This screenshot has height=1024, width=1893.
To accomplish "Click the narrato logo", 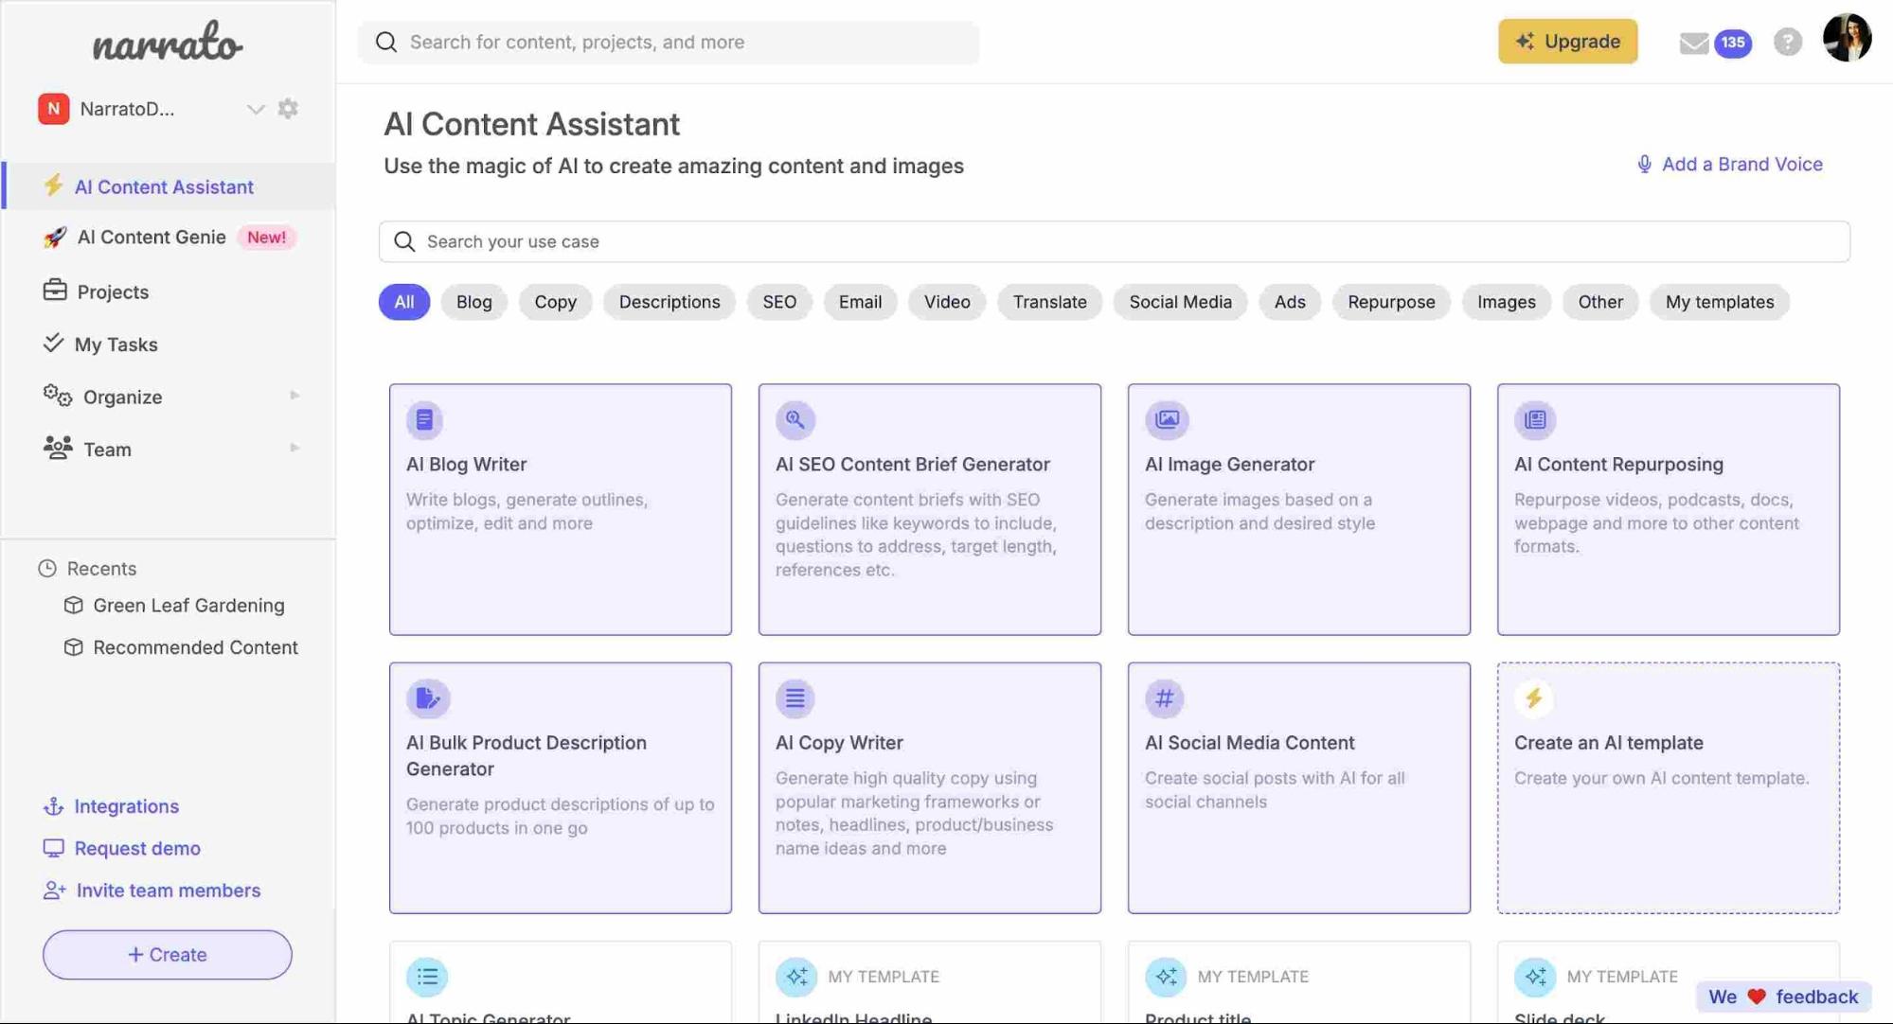I will 168,42.
